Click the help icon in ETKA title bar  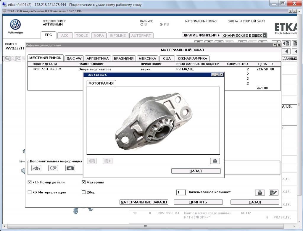pos(291,11)
